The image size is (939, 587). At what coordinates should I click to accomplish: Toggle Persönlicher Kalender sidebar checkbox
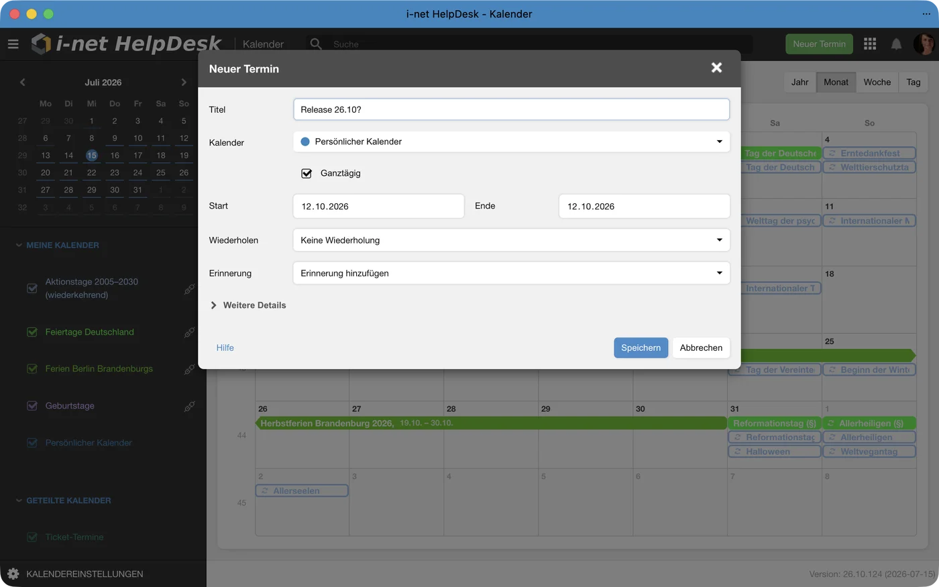click(32, 443)
